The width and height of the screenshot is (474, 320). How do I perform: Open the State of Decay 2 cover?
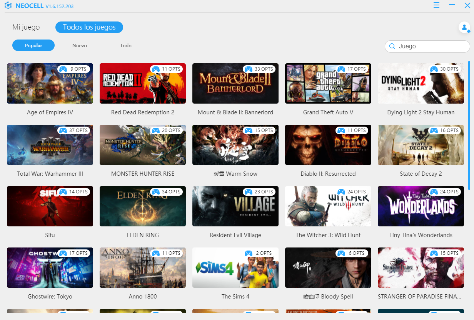(421, 145)
